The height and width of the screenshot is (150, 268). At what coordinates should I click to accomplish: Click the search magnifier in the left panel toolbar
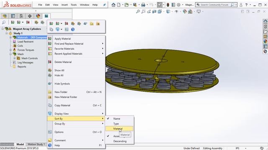(4, 22)
